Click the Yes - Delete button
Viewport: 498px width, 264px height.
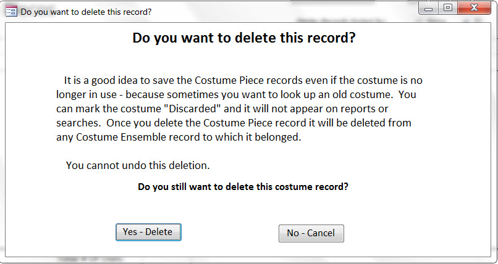[148, 232]
